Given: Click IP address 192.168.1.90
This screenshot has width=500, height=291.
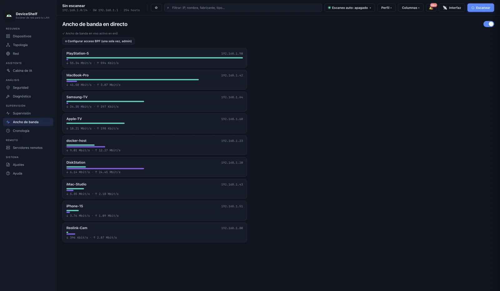Looking at the screenshot, I should tap(232, 54).
